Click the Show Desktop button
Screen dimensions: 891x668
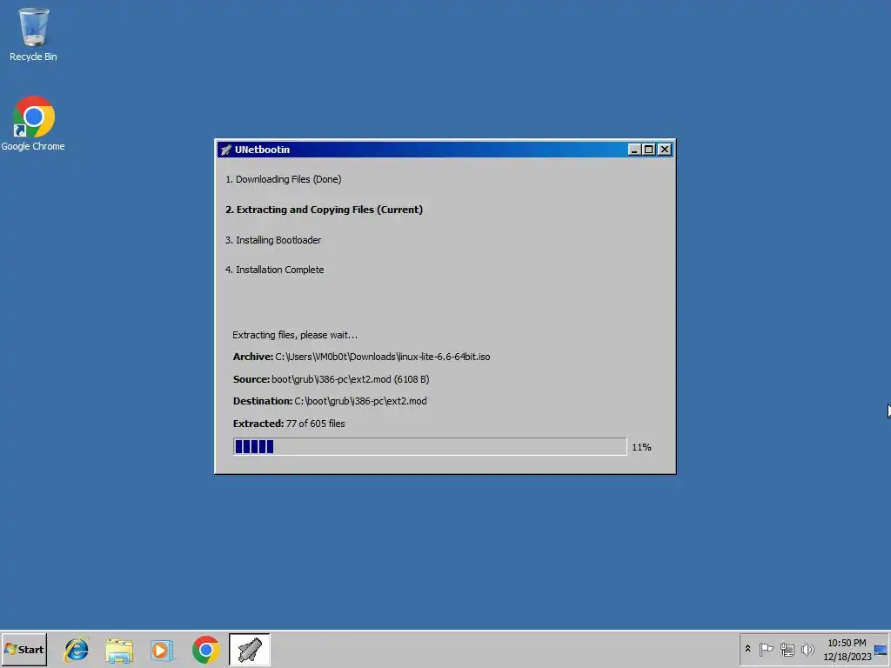(x=881, y=649)
